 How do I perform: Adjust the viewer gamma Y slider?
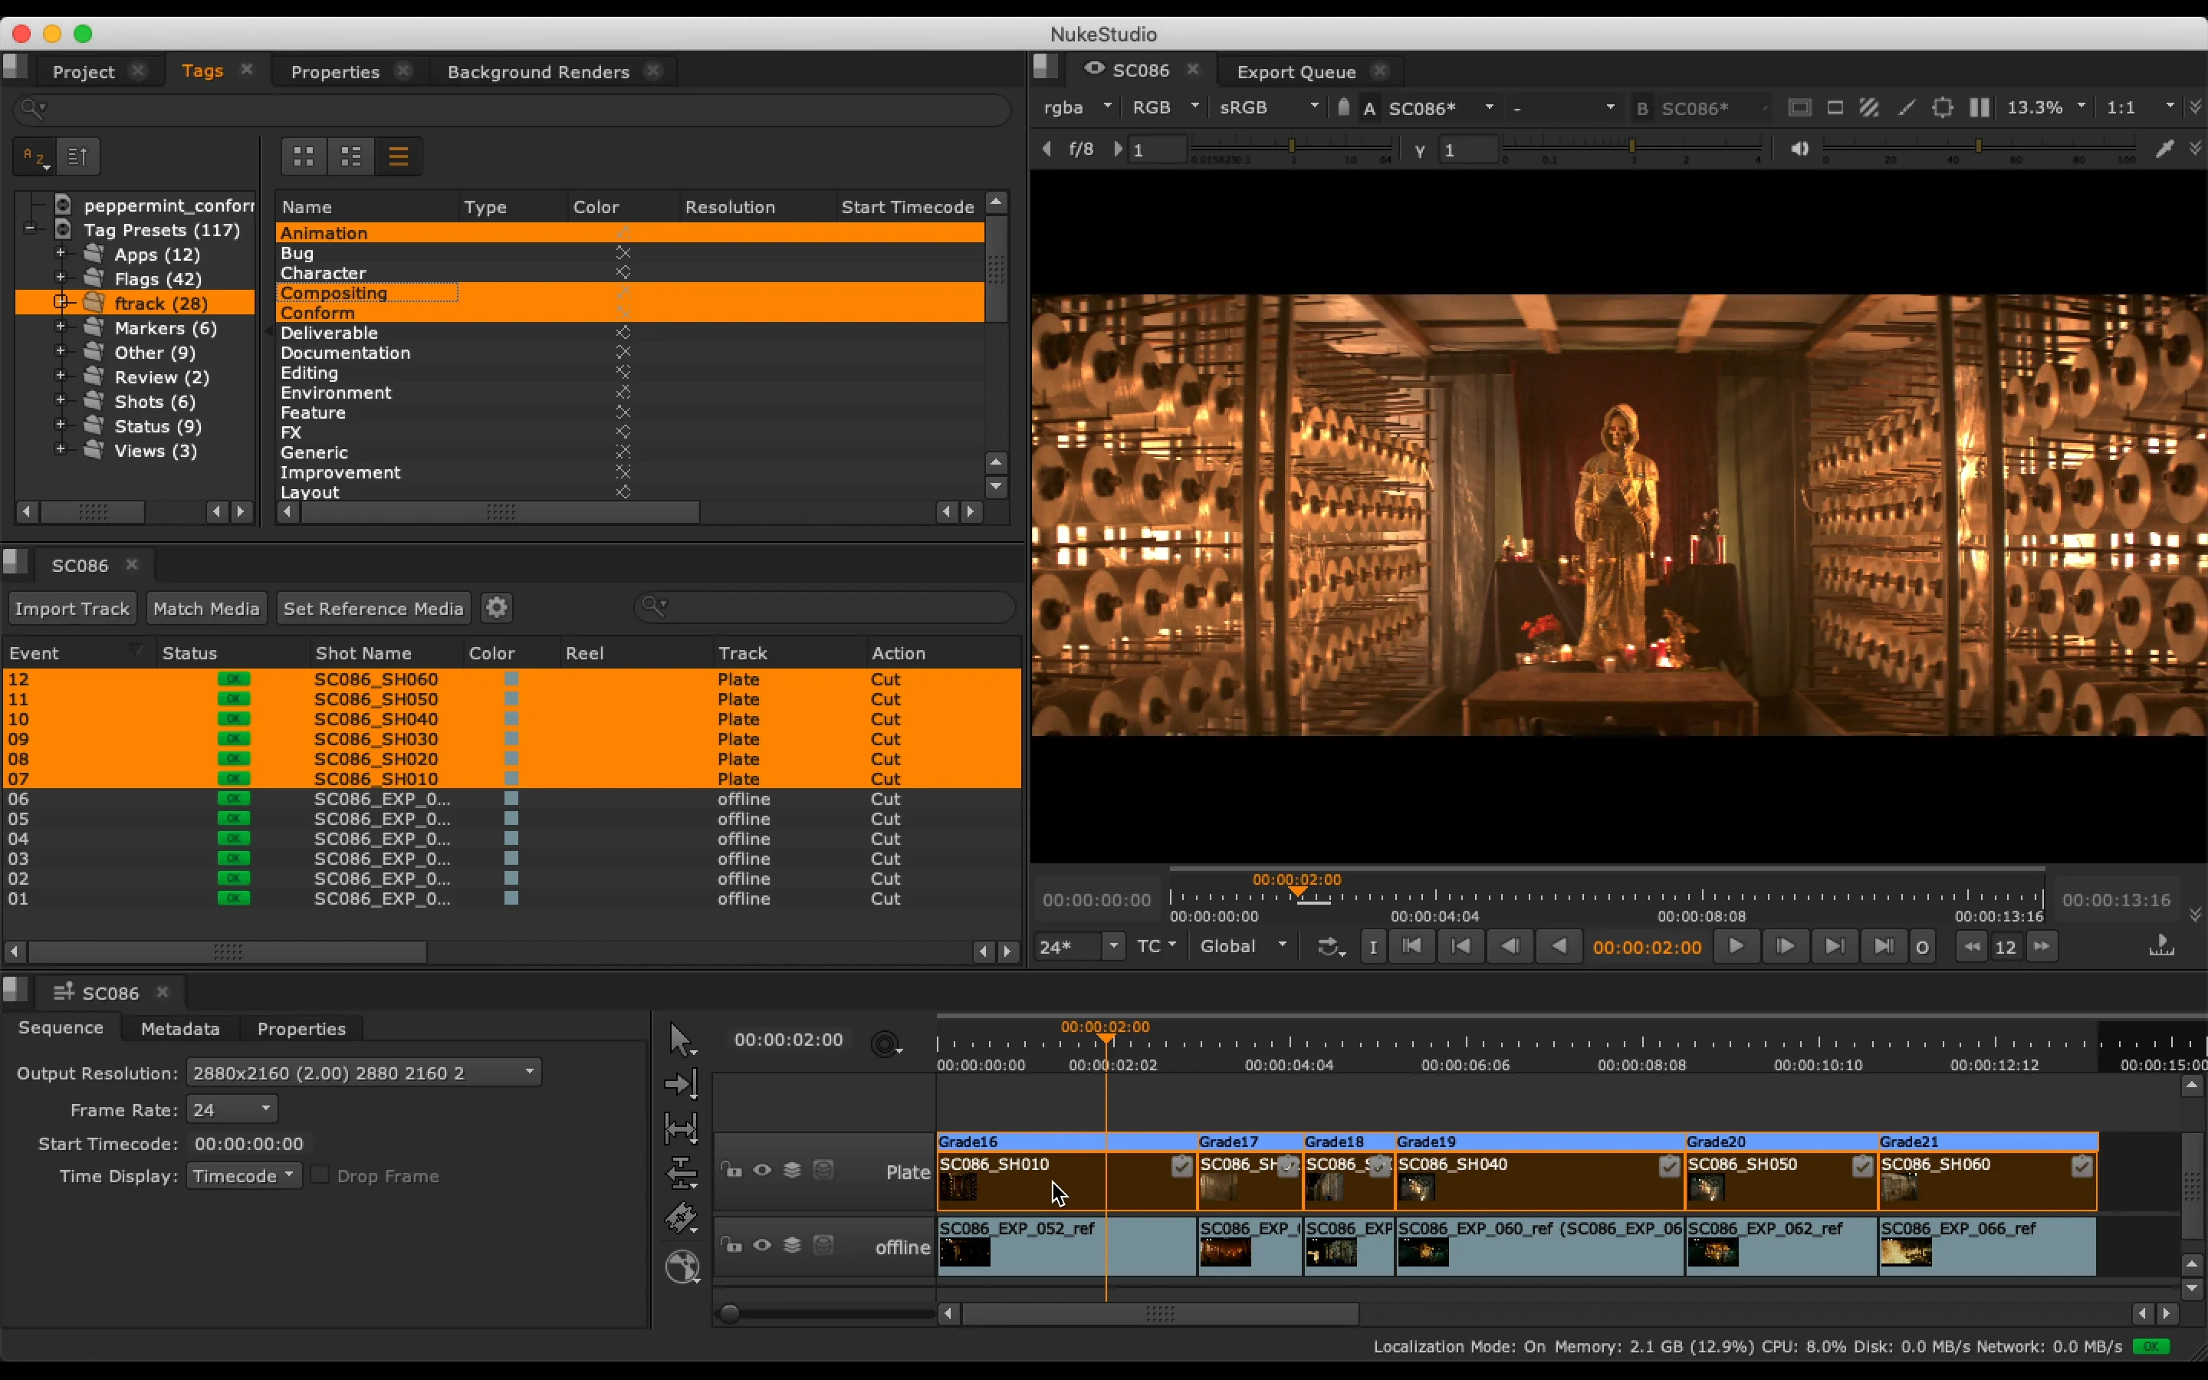(x=1631, y=146)
